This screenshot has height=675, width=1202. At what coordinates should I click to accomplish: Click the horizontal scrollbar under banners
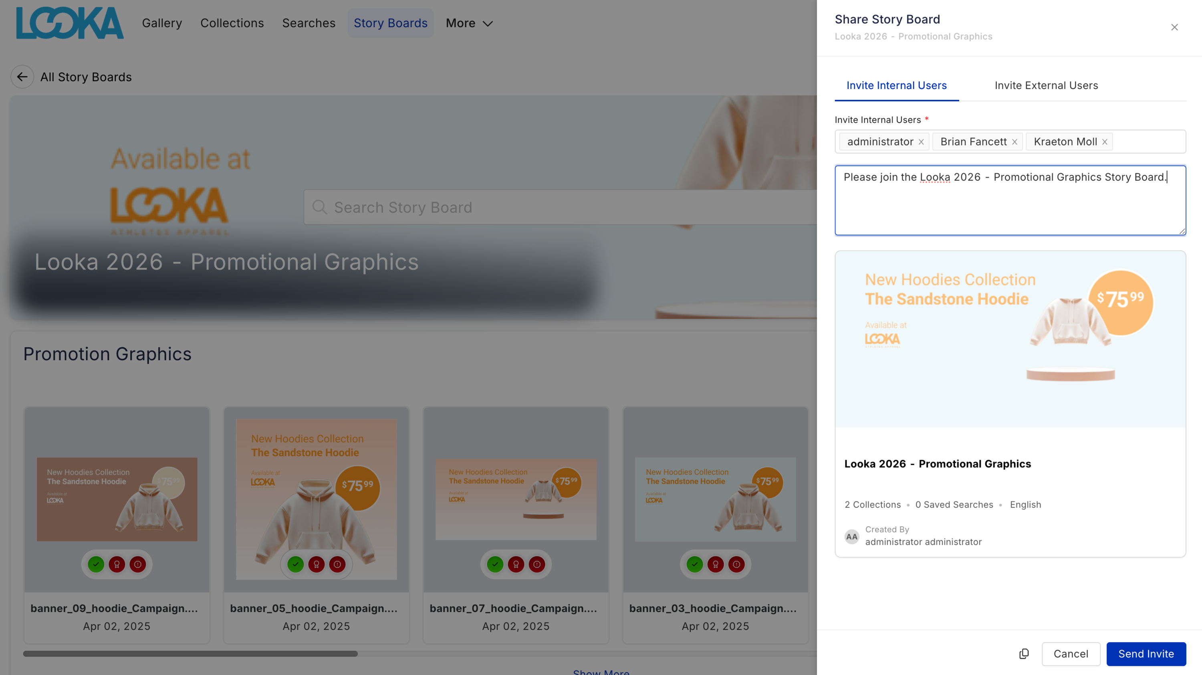tap(190, 653)
